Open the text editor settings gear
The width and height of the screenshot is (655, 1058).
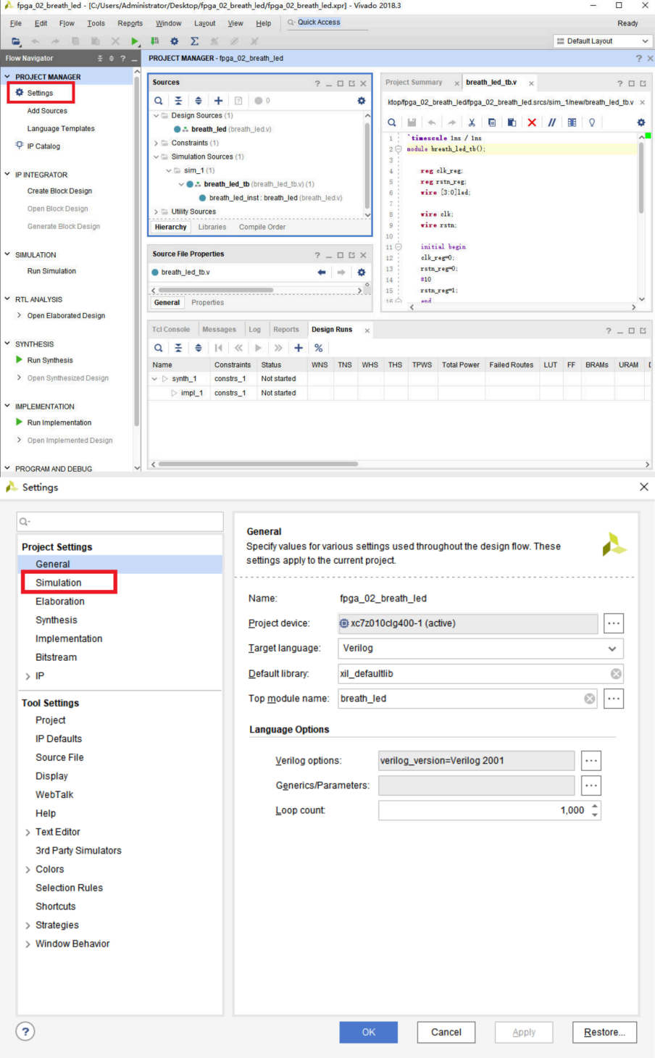[x=641, y=122]
